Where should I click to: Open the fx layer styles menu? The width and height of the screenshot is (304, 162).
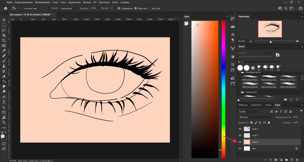click(x=271, y=159)
